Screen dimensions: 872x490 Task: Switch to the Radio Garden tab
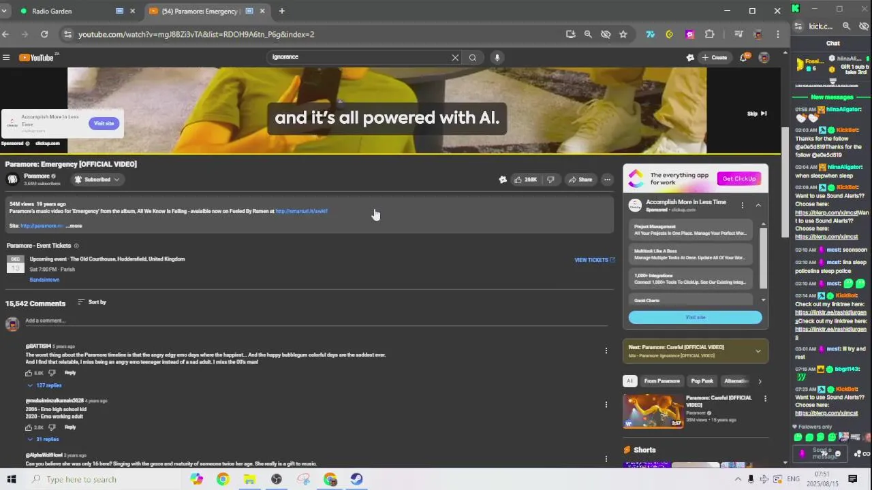pyautogui.click(x=75, y=11)
